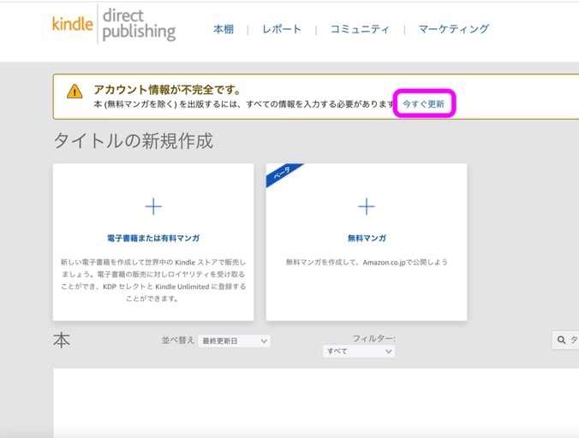This screenshot has width=579, height=438.
Task: Click the タイトルの新規作成 heading
Action: click(x=133, y=140)
